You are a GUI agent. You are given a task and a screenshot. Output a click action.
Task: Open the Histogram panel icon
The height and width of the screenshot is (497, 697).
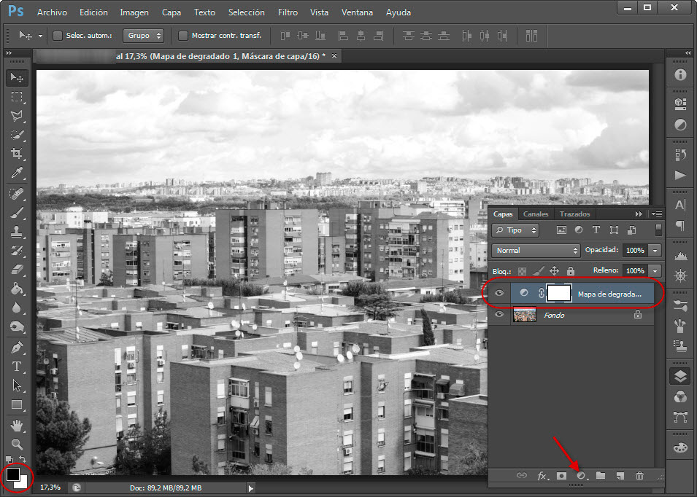point(680,256)
